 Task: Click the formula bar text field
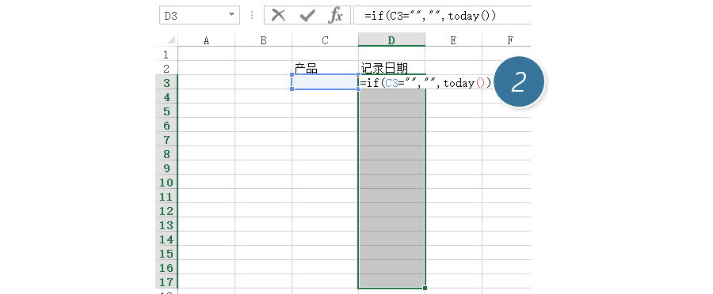(441, 16)
